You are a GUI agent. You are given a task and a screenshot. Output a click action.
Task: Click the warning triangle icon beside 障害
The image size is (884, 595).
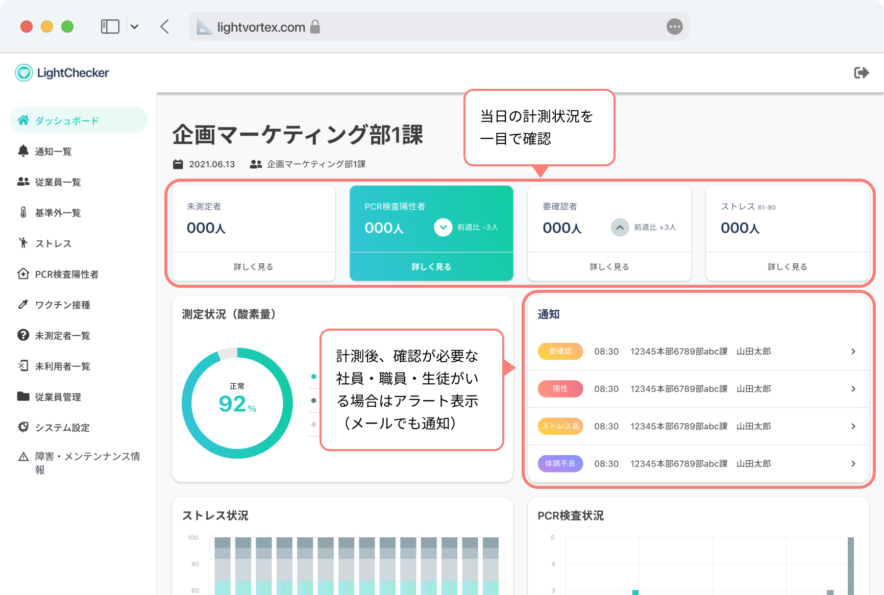tap(23, 457)
